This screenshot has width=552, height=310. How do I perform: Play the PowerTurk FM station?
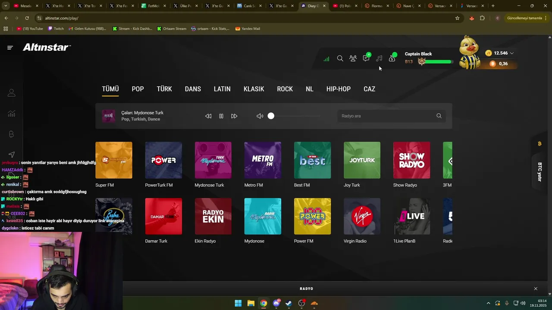point(163,160)
